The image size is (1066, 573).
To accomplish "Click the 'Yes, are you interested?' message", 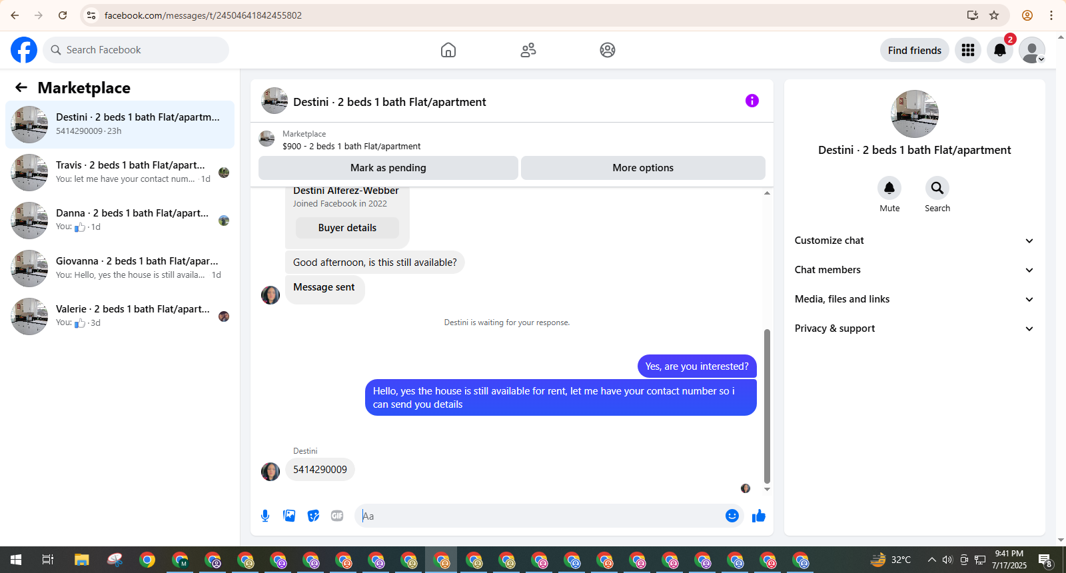I will [697, 366].
